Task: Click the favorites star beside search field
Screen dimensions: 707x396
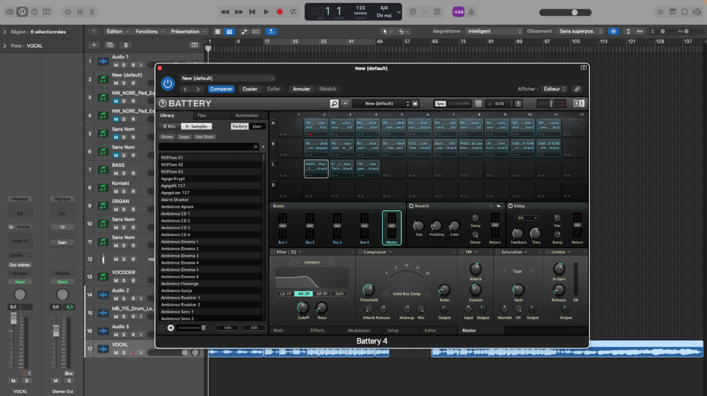Action: pyautogui.click(x=263, y=147)
